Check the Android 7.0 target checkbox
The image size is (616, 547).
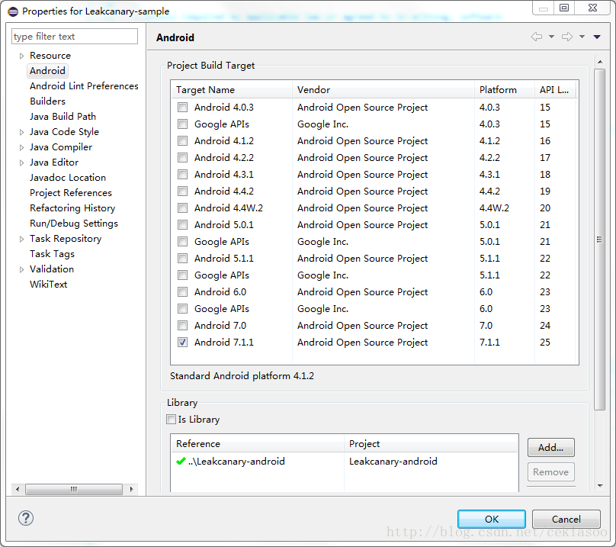(x=182, y=326)
